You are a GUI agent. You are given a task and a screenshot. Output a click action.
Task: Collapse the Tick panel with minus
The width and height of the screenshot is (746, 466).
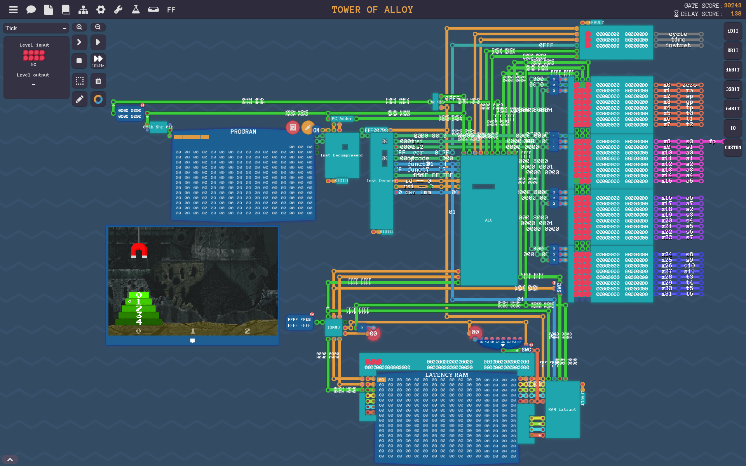[64, 28]
